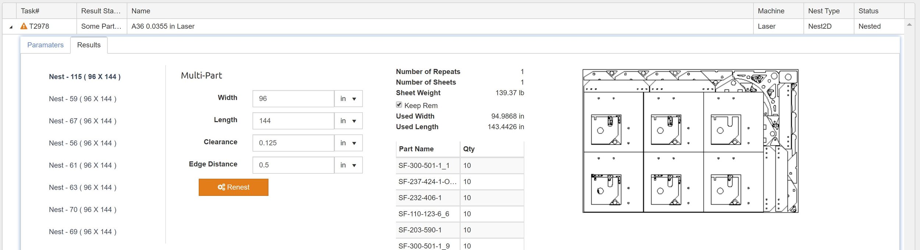
Task: Open the Clearance unit dropdown
Action: pos(348,143)
